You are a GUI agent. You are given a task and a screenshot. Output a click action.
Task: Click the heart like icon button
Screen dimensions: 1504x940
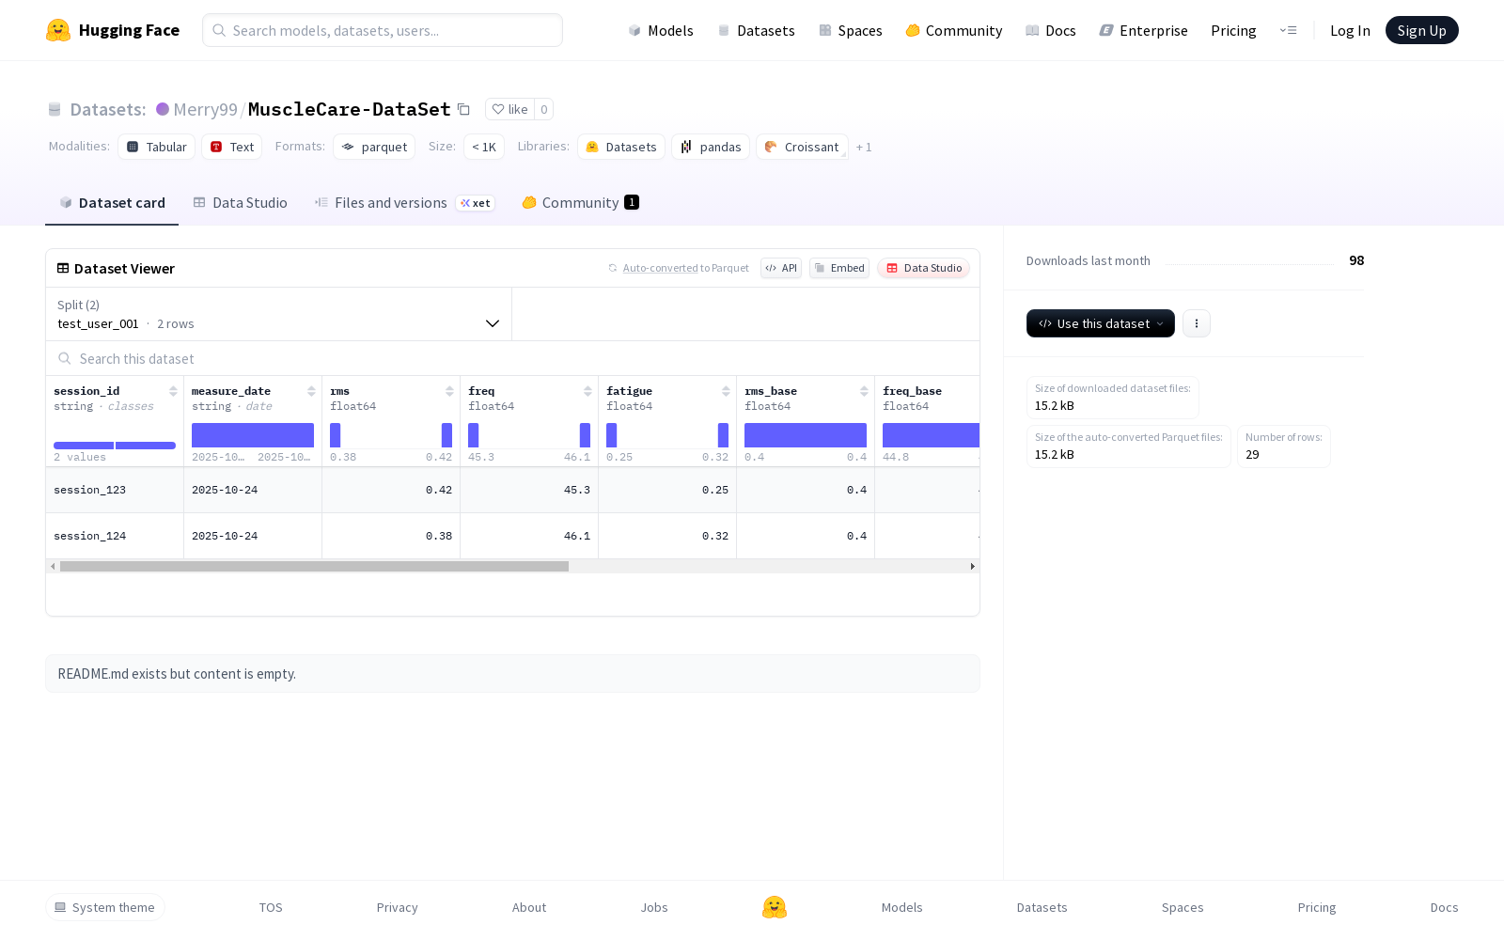point(510,109)
